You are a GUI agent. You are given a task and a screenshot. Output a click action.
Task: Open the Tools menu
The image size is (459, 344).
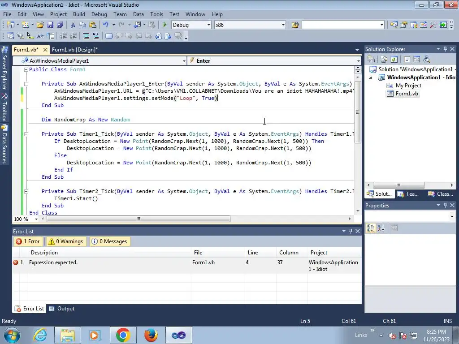tap(156, 14)
